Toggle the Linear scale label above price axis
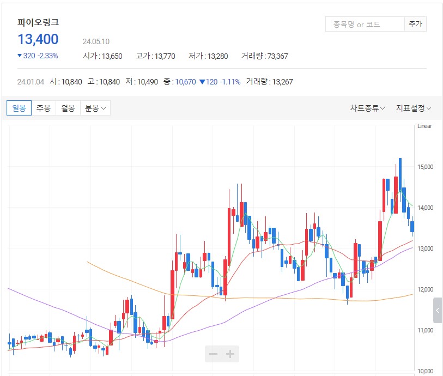This screenshot has height=376, width=443. tap(424, 126)
